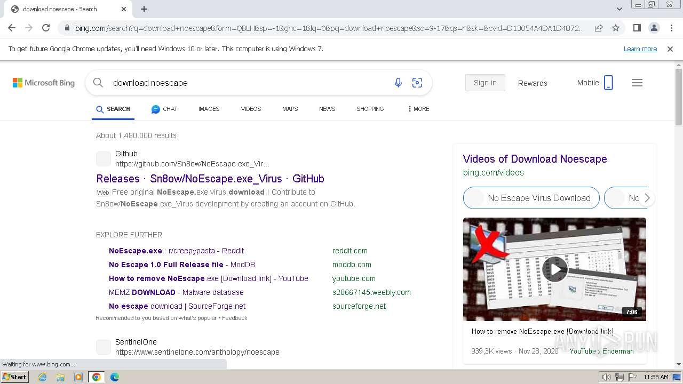The width and height of the screenshot is (683, 384).
Task: Open visual search with the camera icon
Action: pos(417,83)
